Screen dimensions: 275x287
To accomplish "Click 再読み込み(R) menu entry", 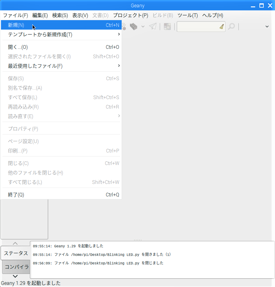I will pyautogui.click(x=61, y=107).
